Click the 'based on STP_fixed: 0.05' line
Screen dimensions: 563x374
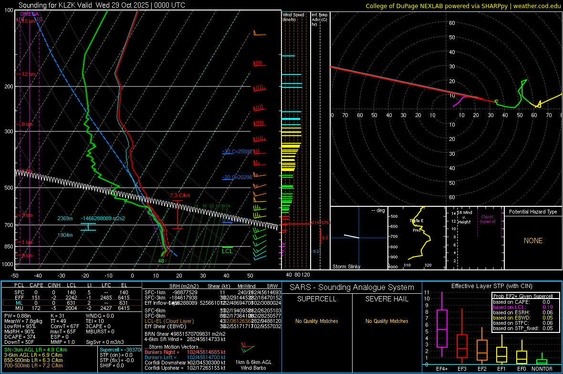coord(523,328)
